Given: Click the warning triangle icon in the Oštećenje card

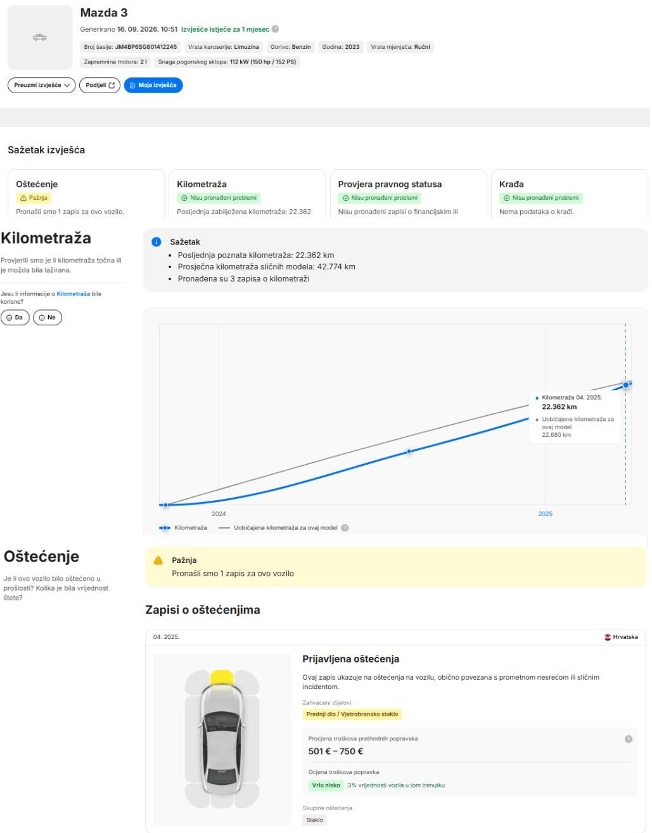Looking at the screenshot, I should (x=23, y=198).
